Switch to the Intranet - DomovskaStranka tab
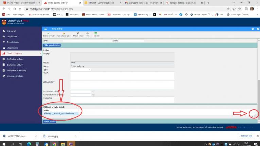The image size is (260, 146). click(x=103, y=3)
